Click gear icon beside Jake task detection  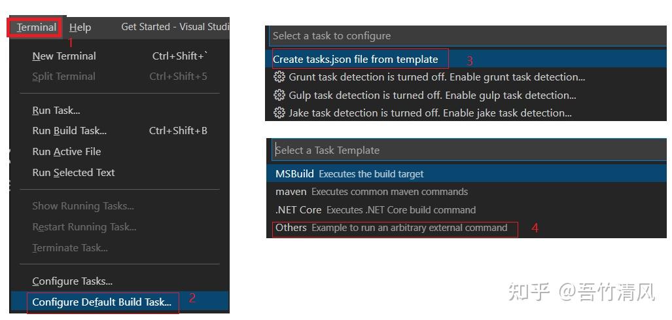coord(279,113)
